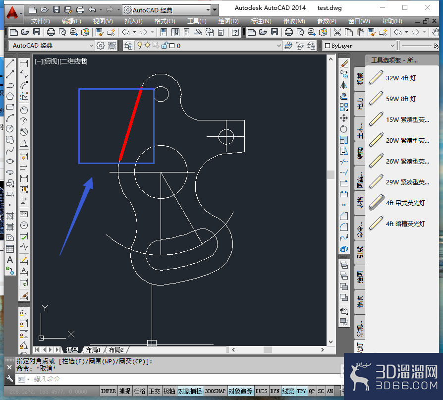Open the ByLayer color dropdown
This screenshot has width=443, height=400.
(359, 46)
